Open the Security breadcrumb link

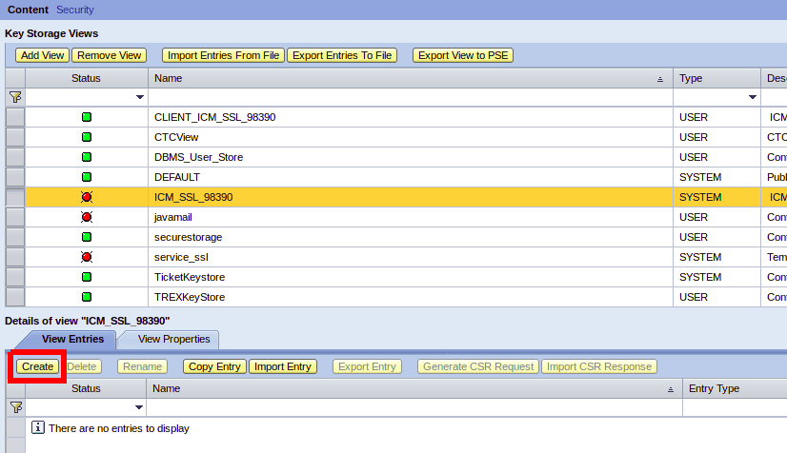pos(75,10)
